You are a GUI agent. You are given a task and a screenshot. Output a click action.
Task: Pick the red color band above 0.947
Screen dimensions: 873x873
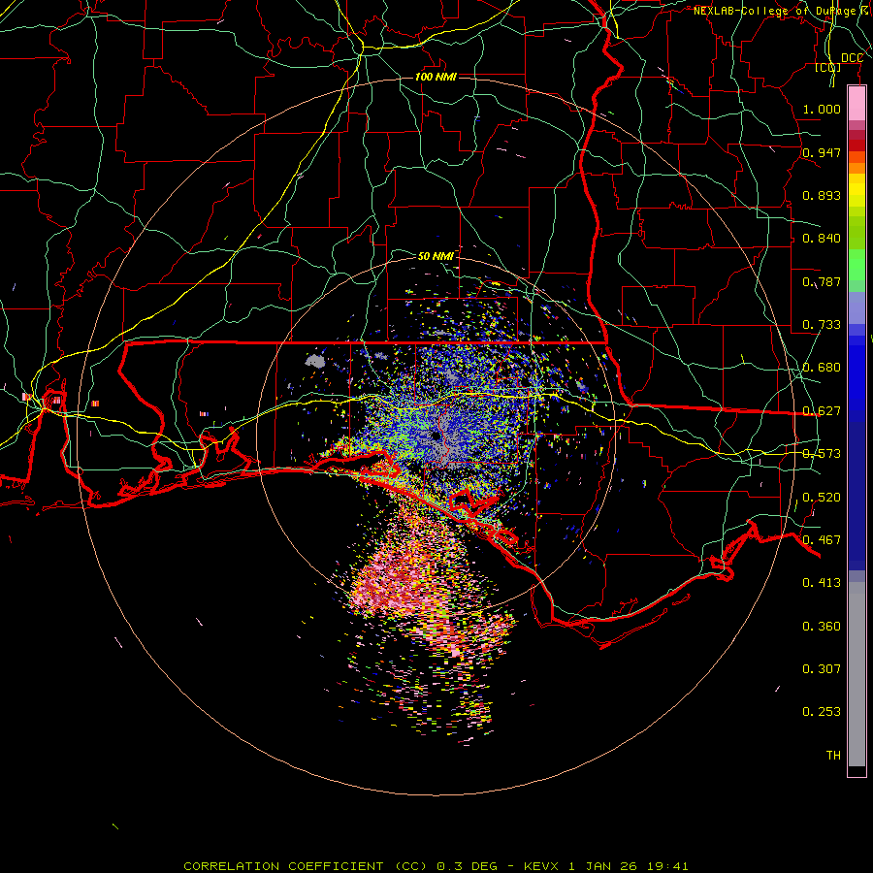pyautogui.click(x=857, y=145)
